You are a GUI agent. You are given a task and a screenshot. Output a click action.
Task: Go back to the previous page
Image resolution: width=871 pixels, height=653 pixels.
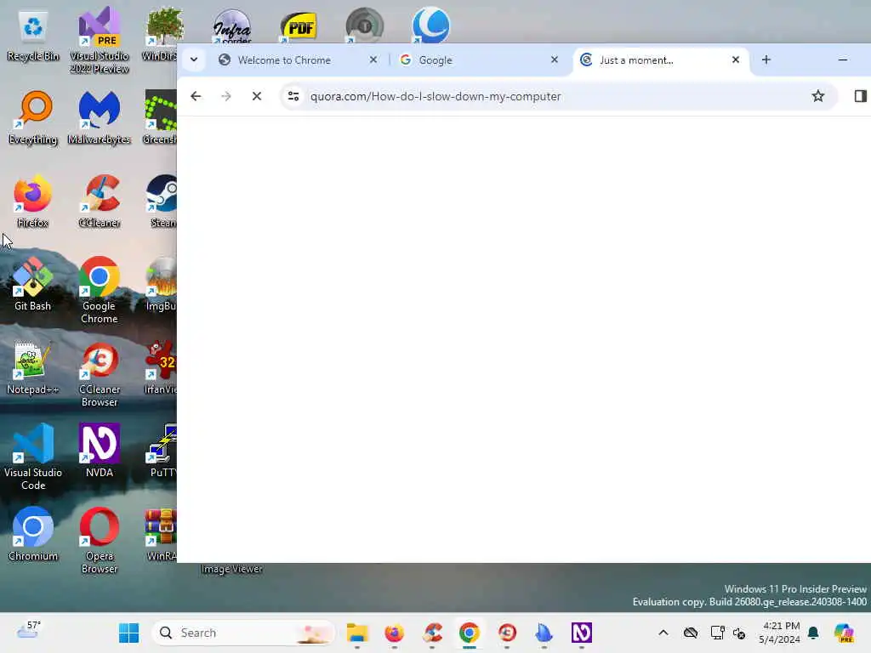point(196,96)
